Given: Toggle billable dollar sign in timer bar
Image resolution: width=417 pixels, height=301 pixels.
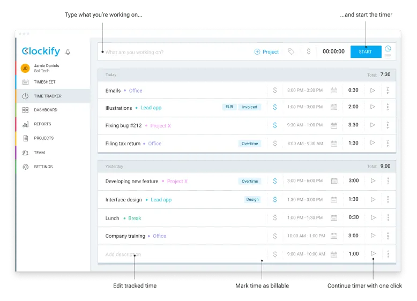Looking at the screenshot, I should click(x=309, y=51).
